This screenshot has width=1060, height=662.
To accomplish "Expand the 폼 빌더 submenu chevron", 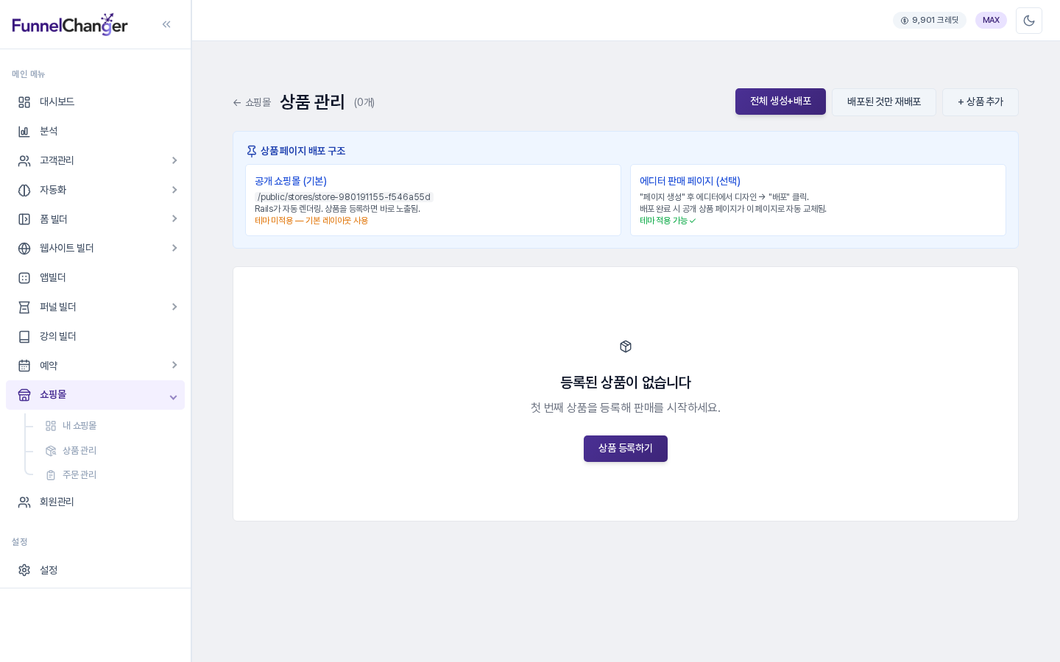I will [174, 218].
